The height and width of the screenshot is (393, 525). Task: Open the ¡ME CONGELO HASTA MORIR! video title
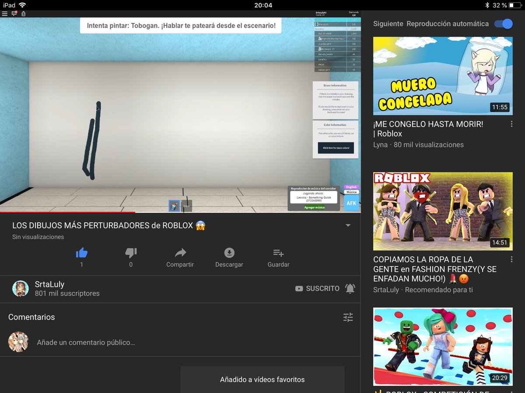pyautogui.click(x=428, y=129)
